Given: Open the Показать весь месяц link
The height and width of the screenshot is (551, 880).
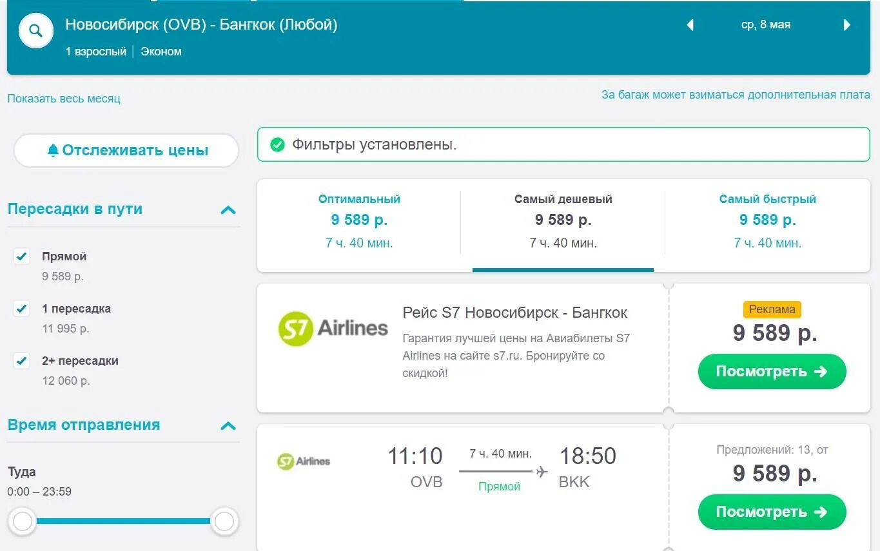Looking at the screenshot, I should point(64,99).
